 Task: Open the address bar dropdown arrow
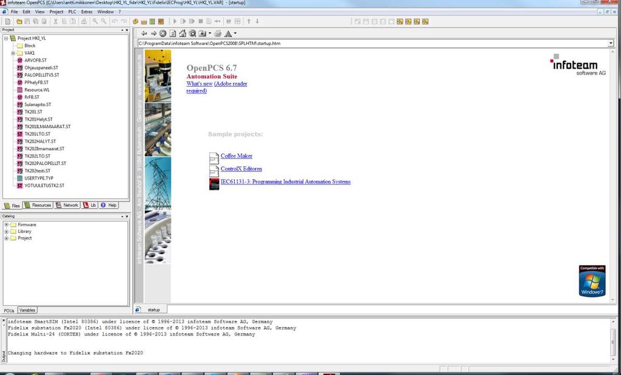tap(611, 43)
